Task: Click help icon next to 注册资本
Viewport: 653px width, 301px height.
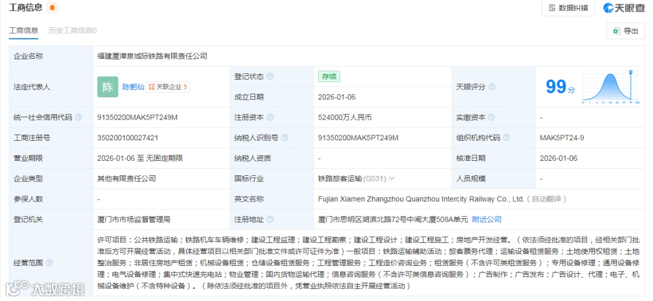Action: [270, 117]
